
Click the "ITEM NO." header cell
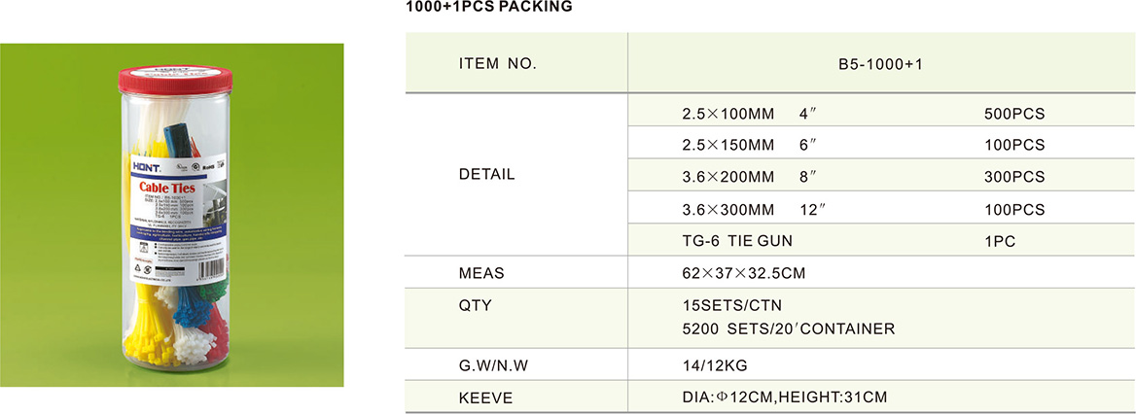pos(497,64)
